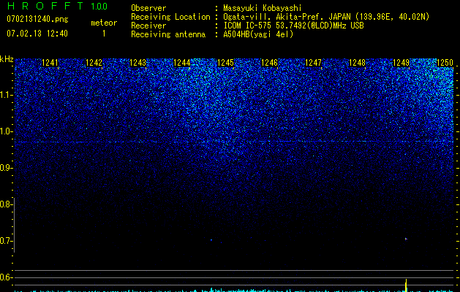Click time marker 1249

(401, 63)
